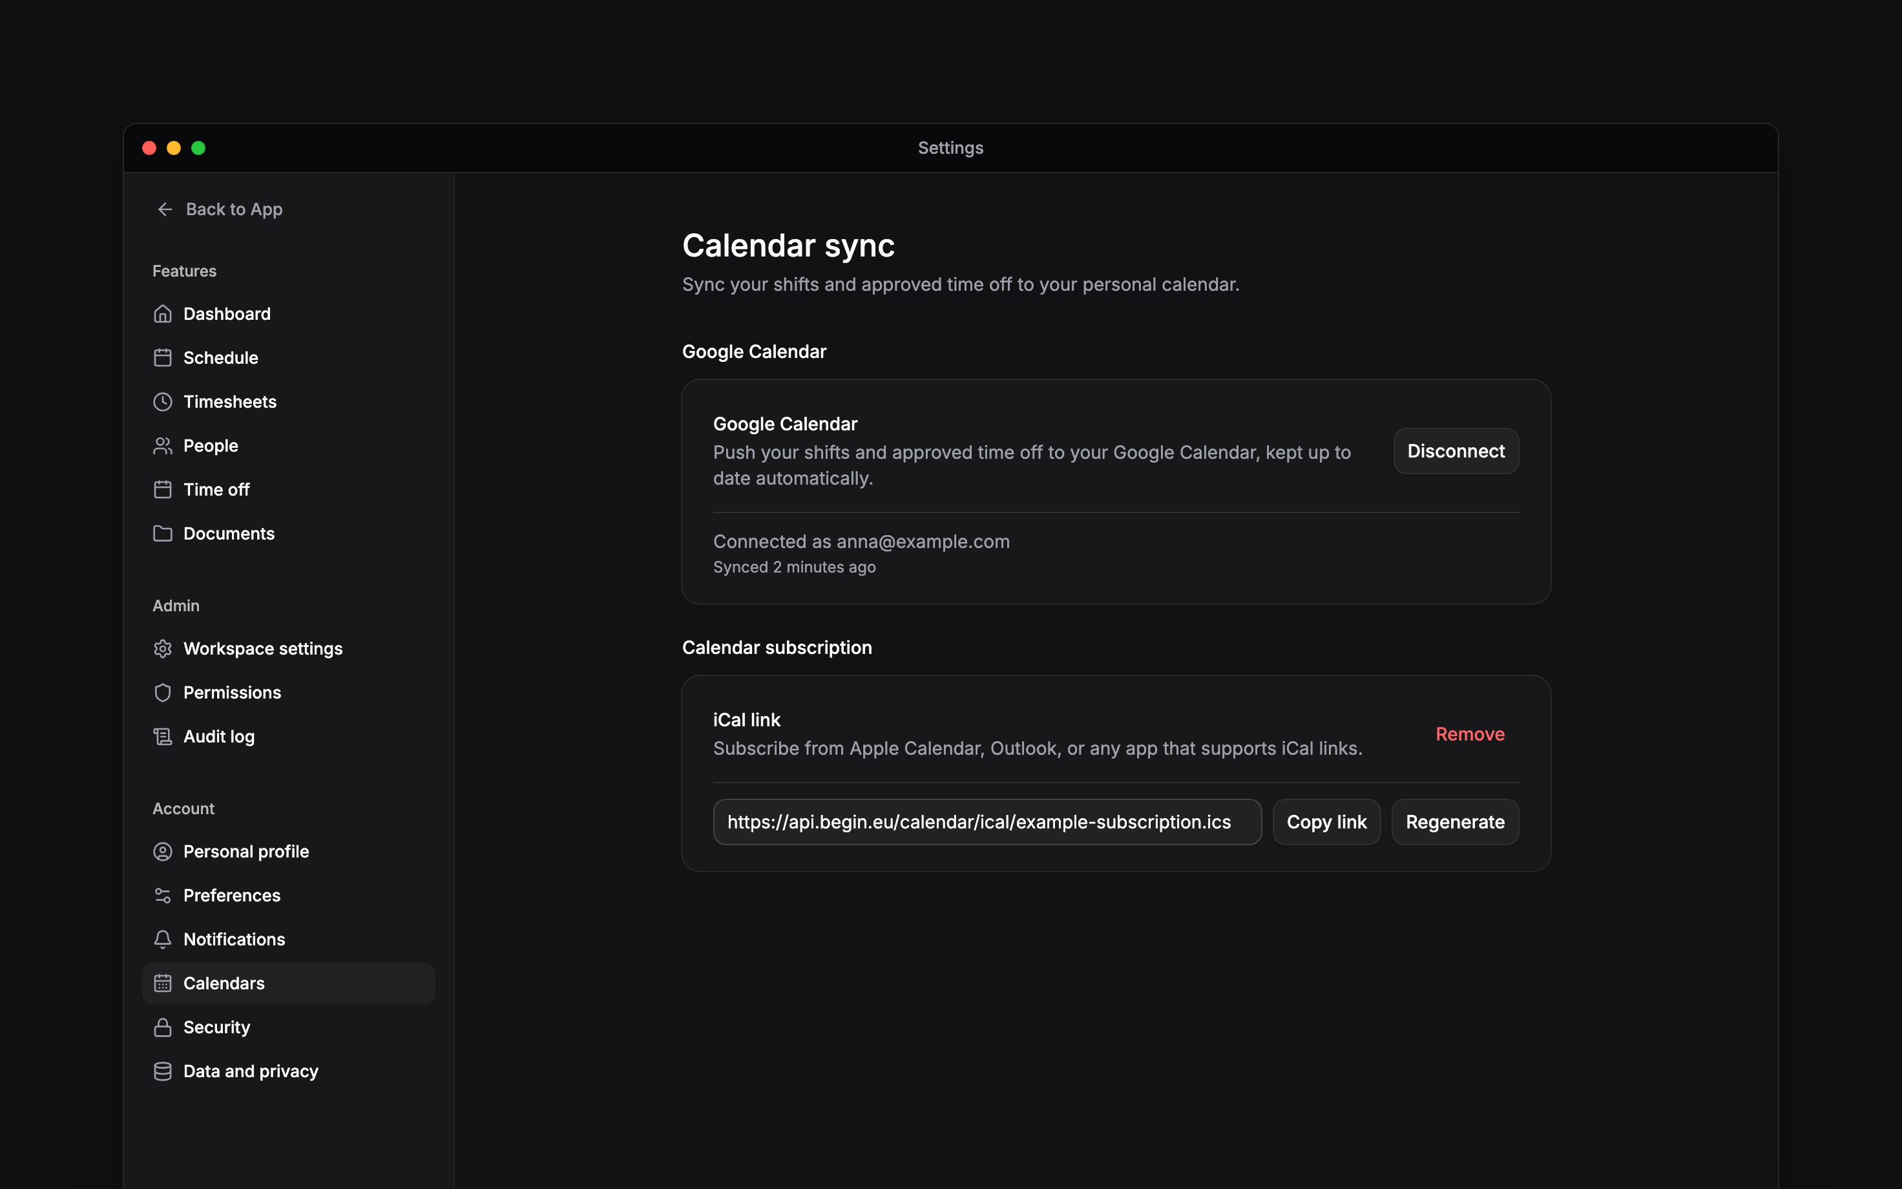This screenshot has width=1902, height=1189.
Task: Open the Workspace settings label
Action: tap(264, 649)
